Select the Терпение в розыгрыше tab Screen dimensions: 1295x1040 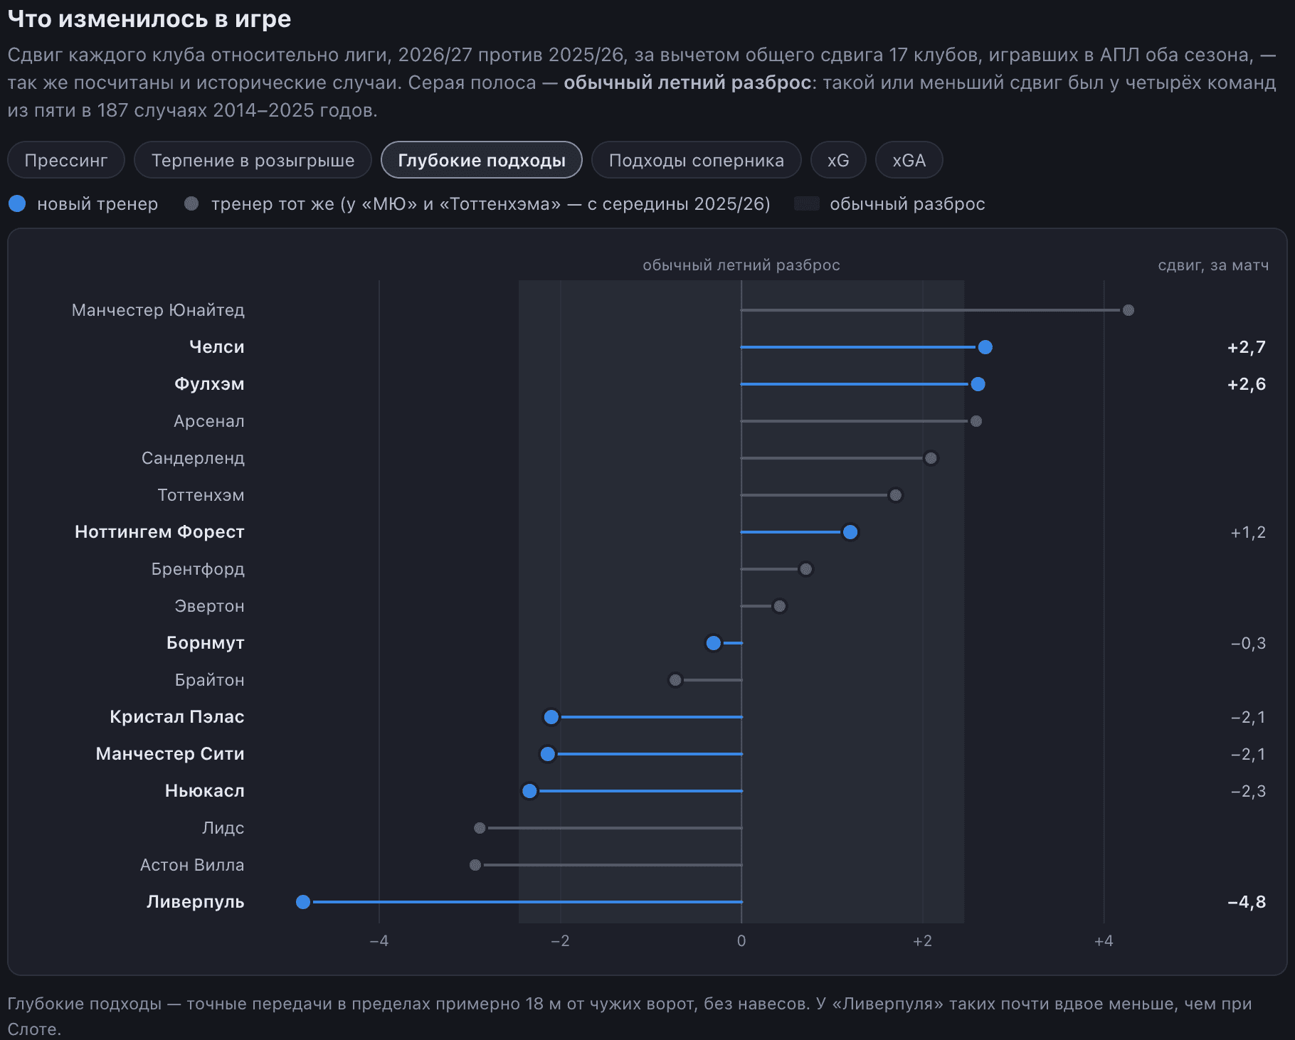(253, 160)
